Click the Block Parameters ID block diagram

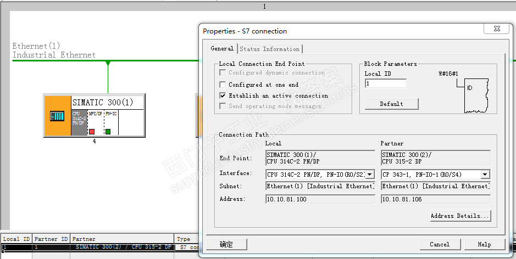coord(473,95)
